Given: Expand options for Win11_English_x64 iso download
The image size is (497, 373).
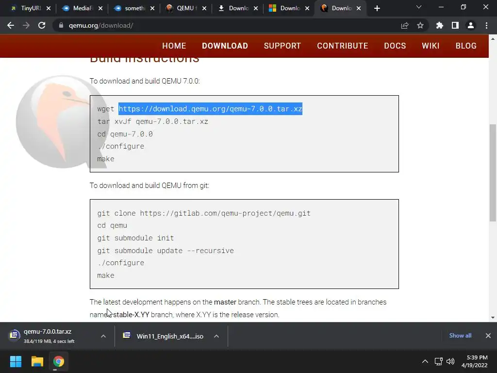Looking at the screenshot, I should point(216,336).
